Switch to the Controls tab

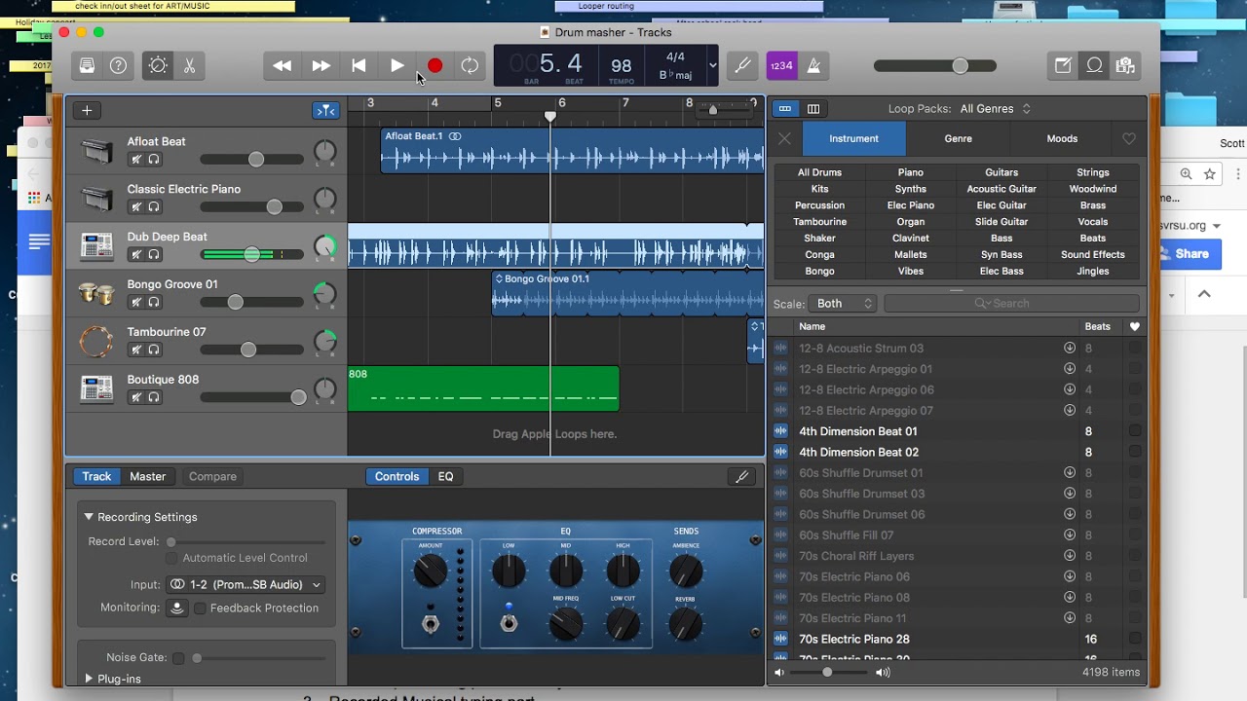(x=397, y=476)
